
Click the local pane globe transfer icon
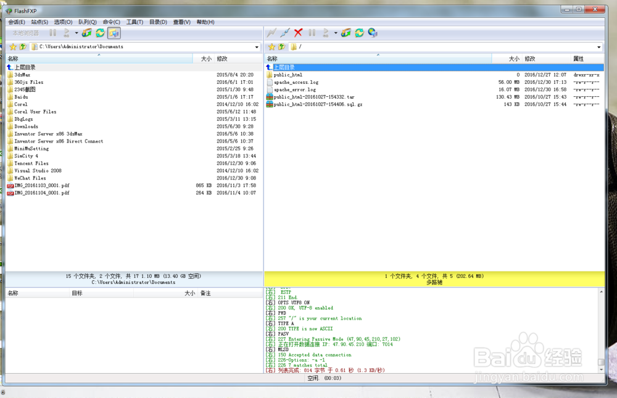click(86, 33)
